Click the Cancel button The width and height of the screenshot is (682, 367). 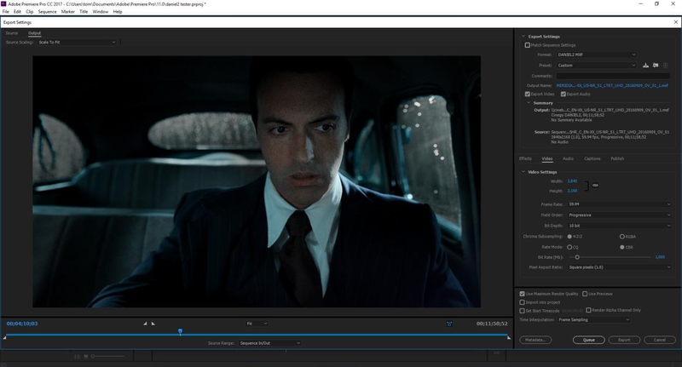coord(660,340)
